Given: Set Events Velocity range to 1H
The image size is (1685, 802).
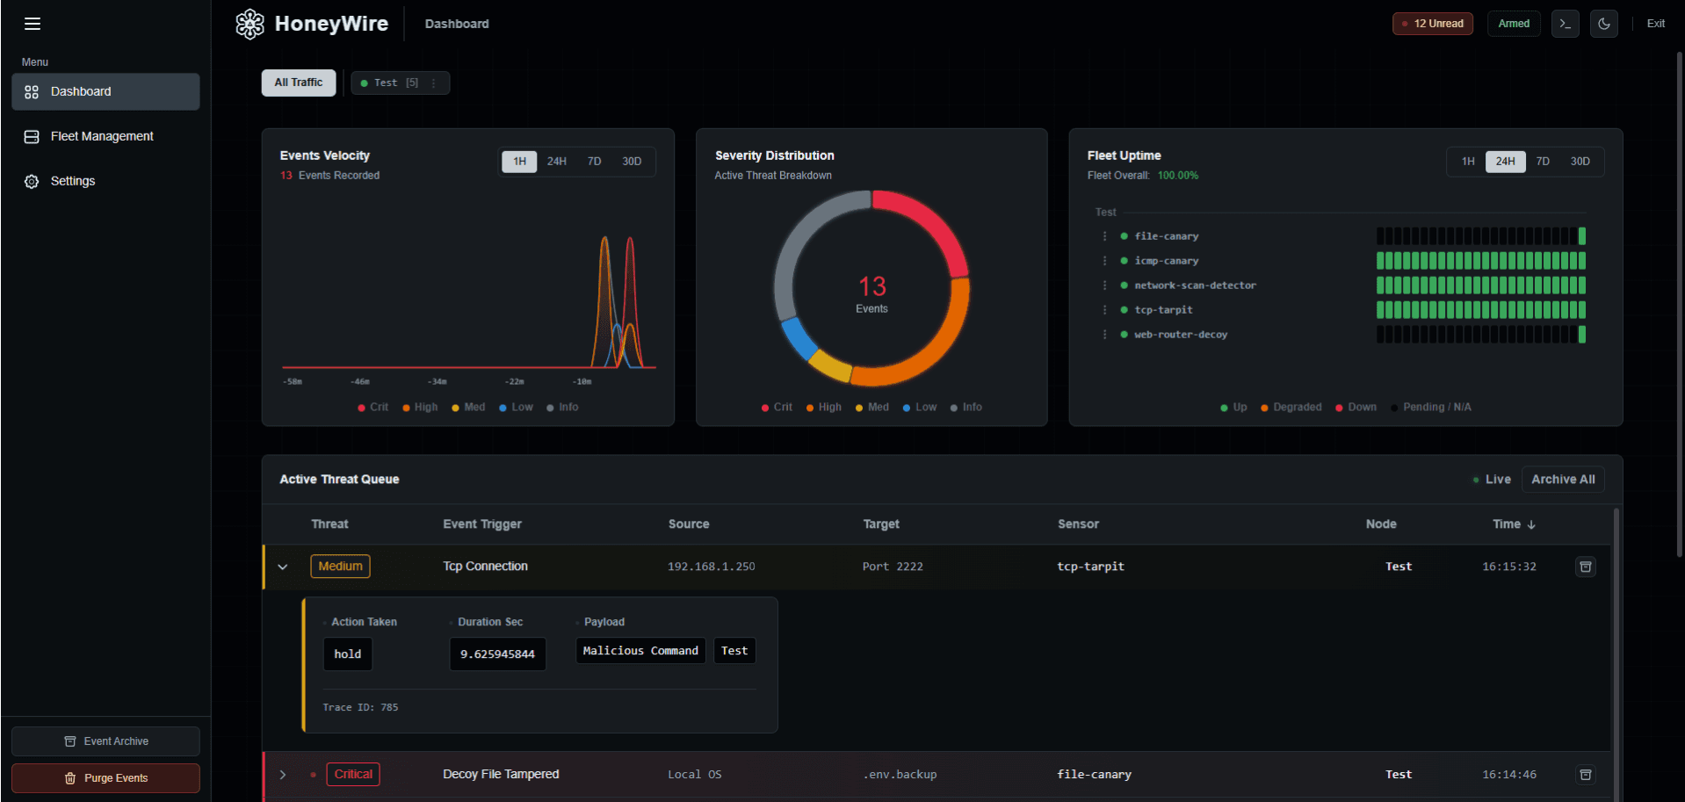Looking at the screenshot, I should [519, 162].
